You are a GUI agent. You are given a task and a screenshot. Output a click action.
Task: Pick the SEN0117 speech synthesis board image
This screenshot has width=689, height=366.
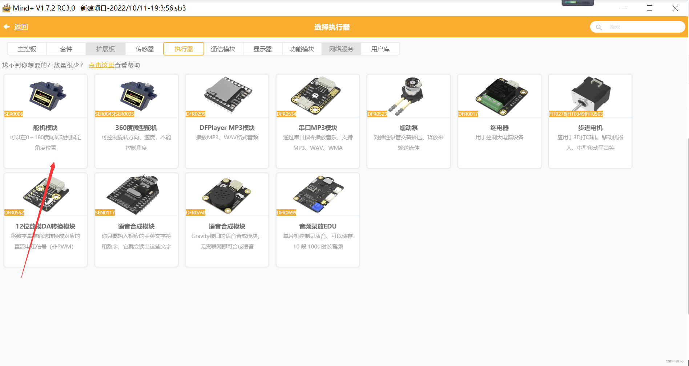[x=133, y=194]
